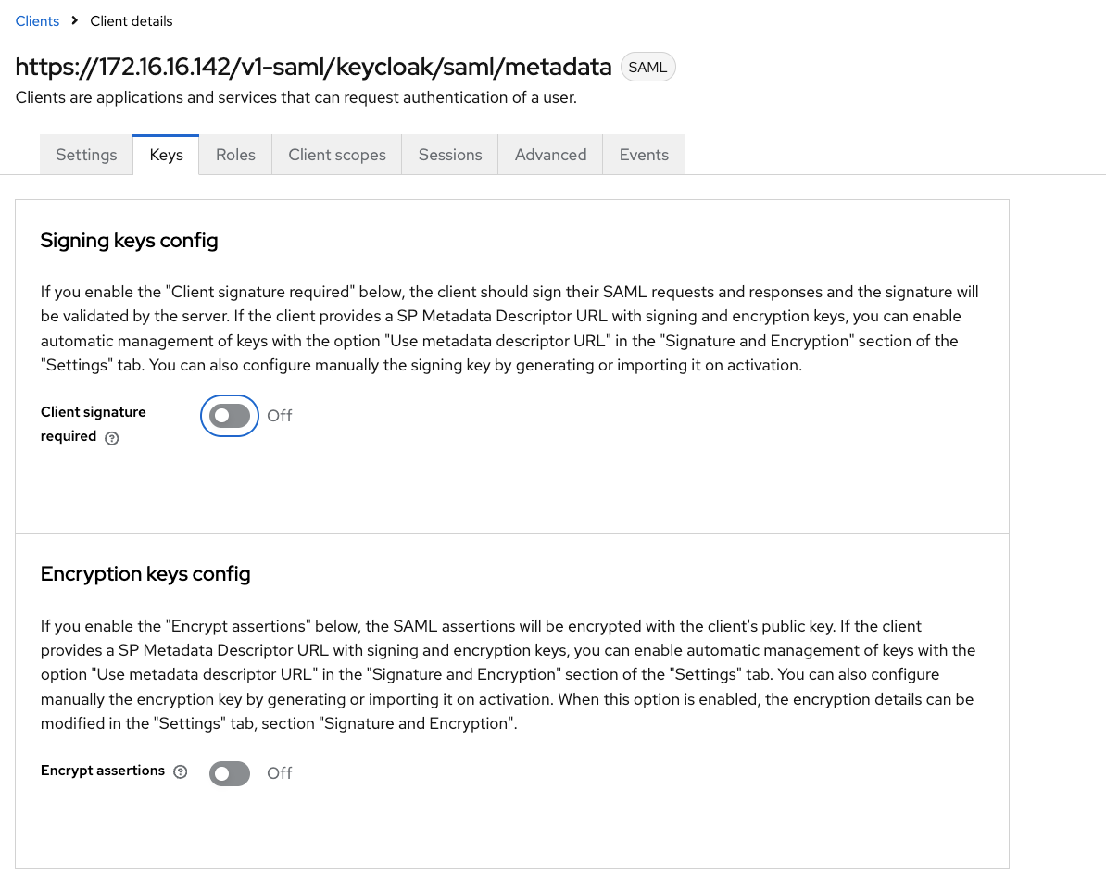Screen dimensions: 1106x890
Task: Click the Encrypt assertions field label
Action: tap(103, 771)
